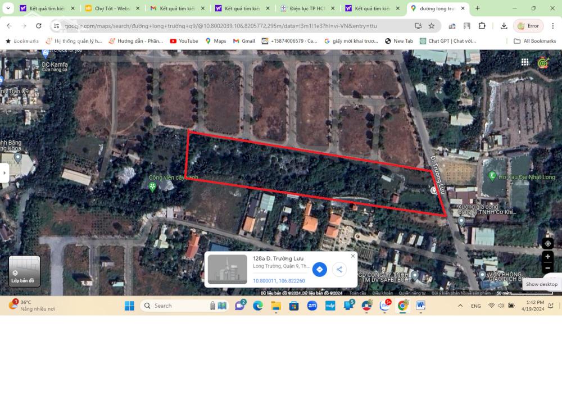Open the tab search dropdown arrow
The width and height of the screenshot is (562, 396).
pyautogui.click(x=8, y=8)
